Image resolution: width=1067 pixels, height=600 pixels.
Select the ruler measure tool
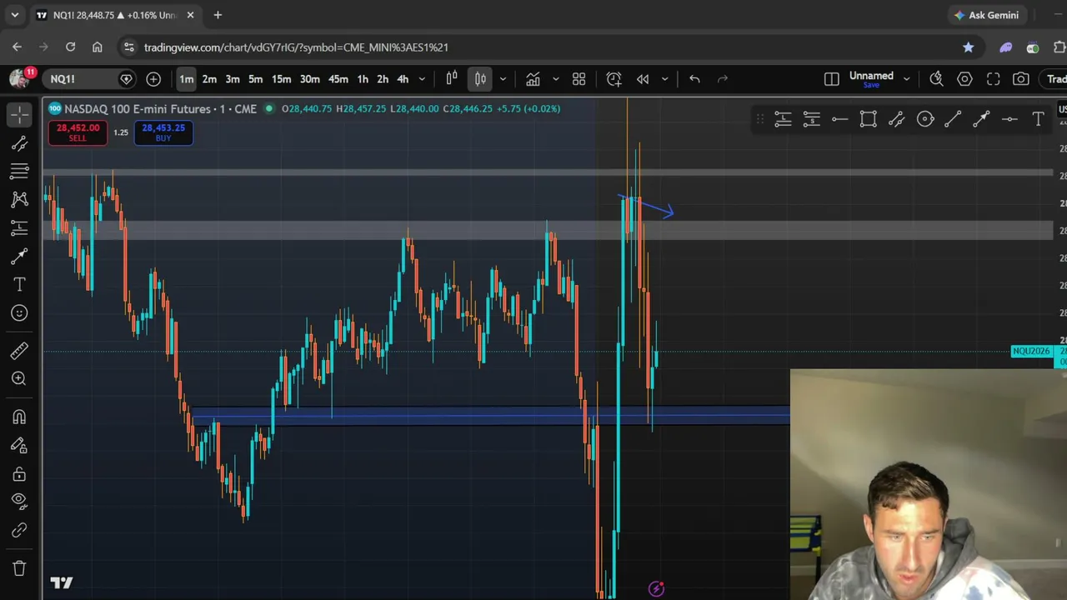19,351
